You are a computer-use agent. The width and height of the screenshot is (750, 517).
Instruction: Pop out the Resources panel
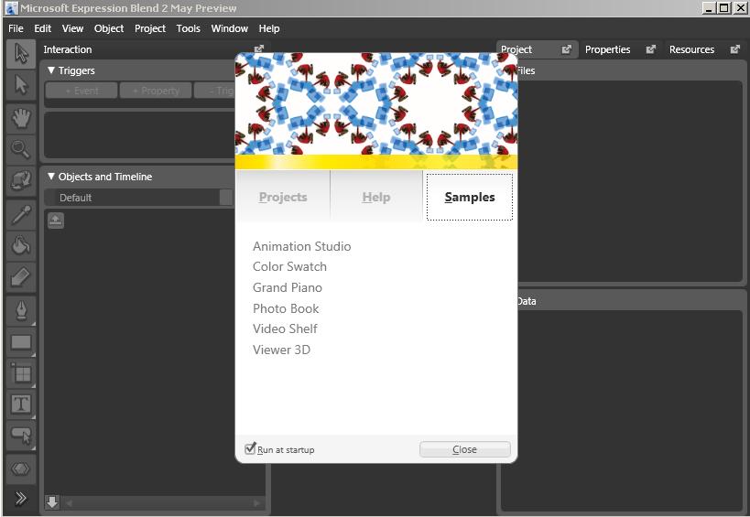(734, 49)
